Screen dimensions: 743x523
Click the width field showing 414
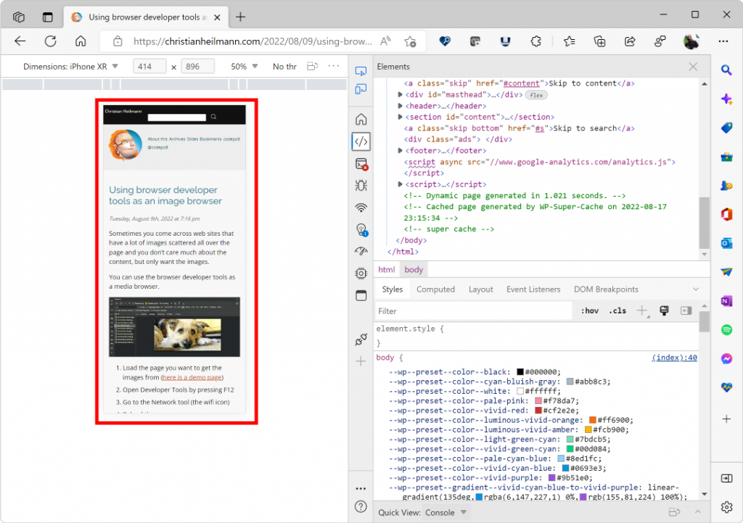pyautogui.click(x=149, y=67)
